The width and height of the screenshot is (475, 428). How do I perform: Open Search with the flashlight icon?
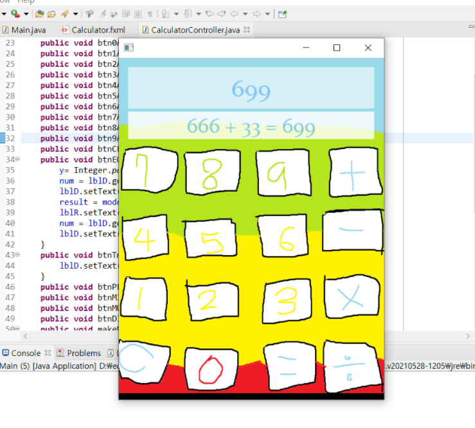tap(64, 14)
